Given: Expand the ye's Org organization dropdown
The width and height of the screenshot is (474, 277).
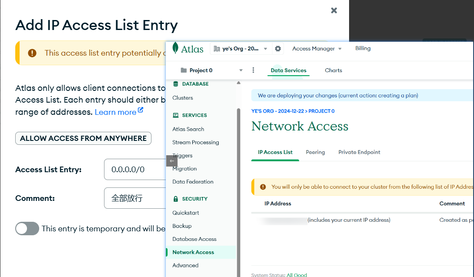Looking at the screenshot, I should pos(266,49).
